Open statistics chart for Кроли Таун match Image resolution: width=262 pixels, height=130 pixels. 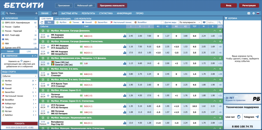pyautogui.click(x=125, y=74)
